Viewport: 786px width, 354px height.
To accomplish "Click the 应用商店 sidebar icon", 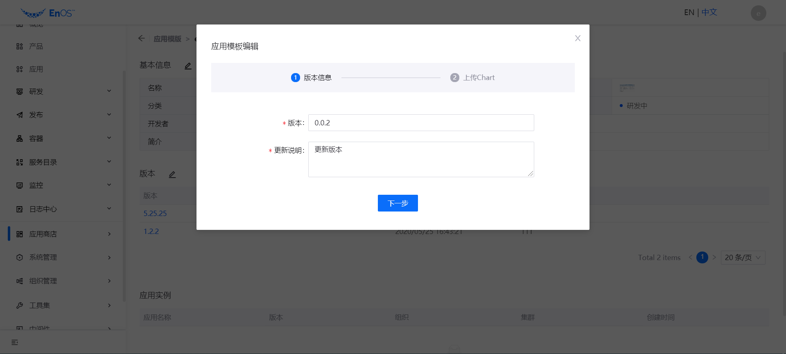I will pyautogui.click(x=20, y=234).
